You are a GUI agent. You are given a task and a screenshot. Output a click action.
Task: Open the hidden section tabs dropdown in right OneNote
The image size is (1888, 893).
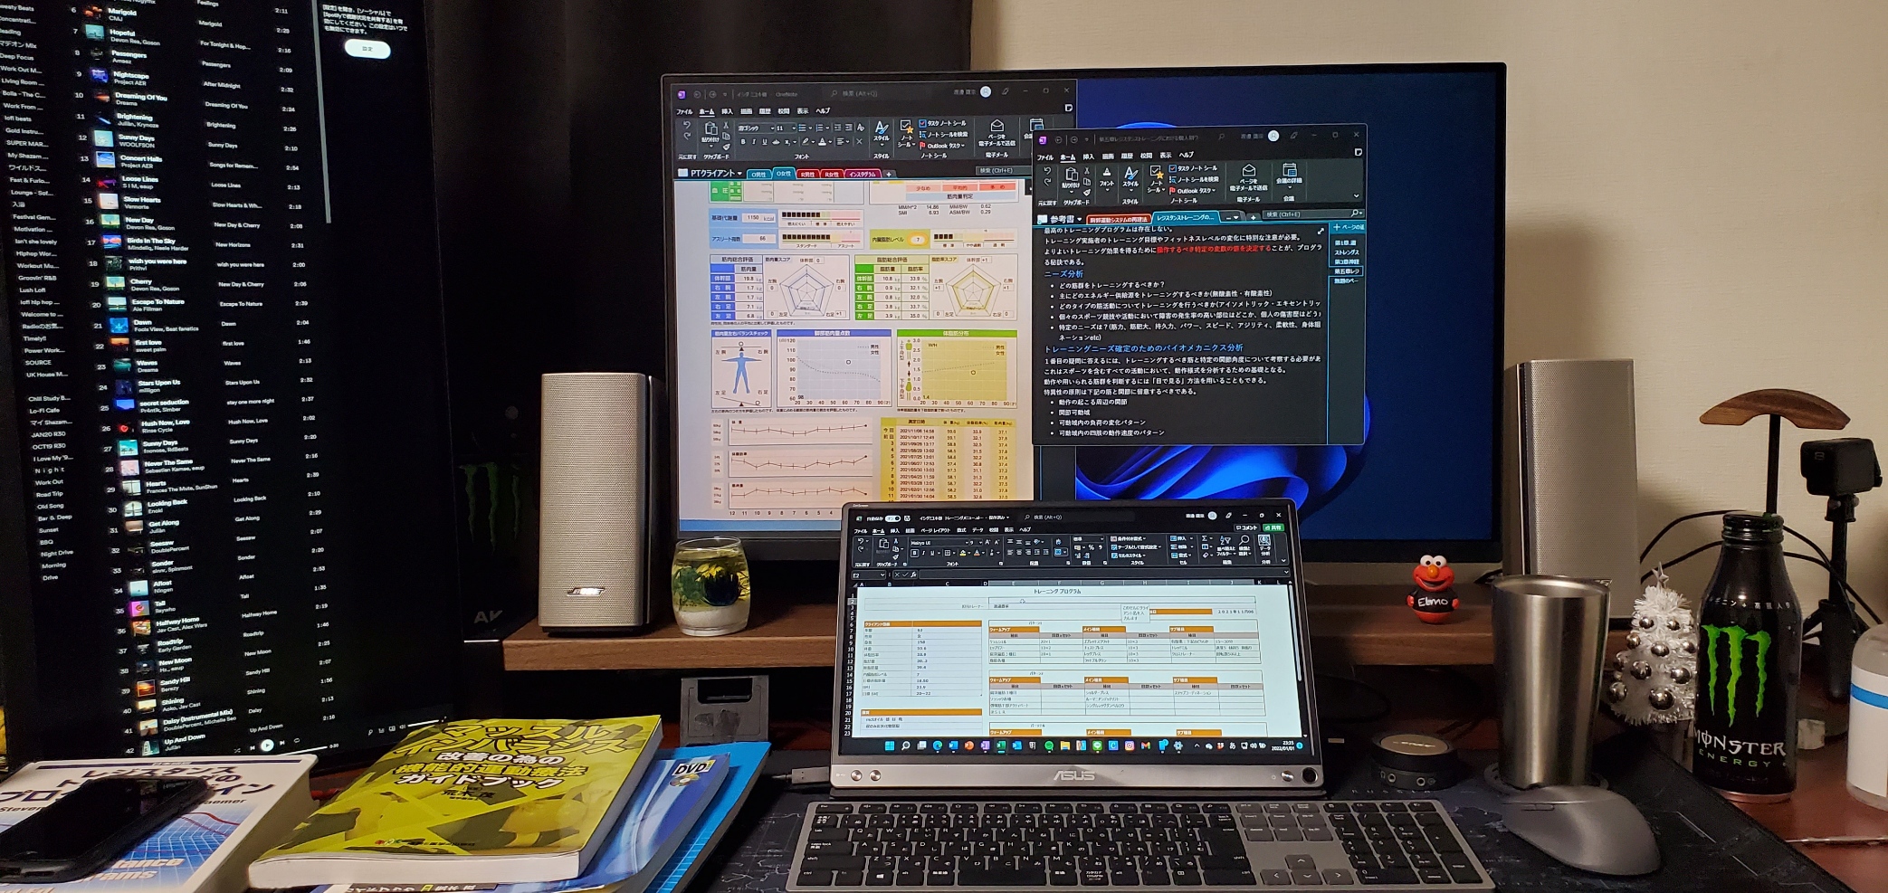point(1232,218)
